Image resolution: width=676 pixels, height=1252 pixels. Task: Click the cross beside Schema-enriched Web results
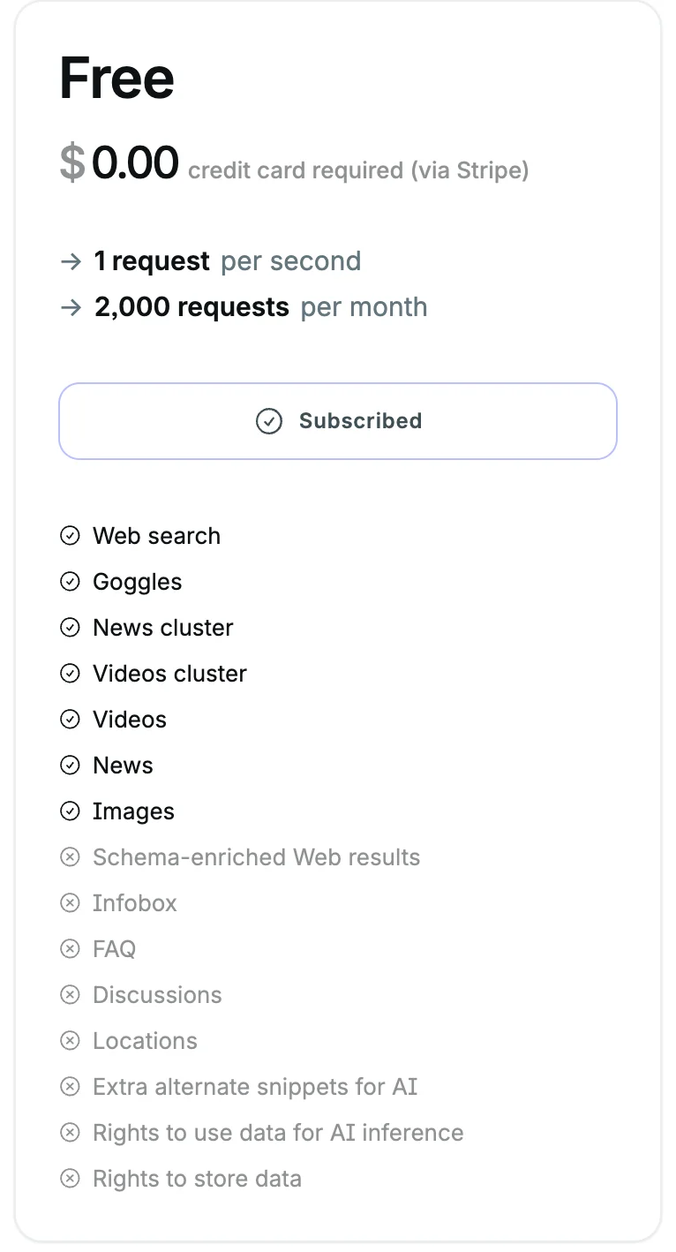point(71,857)
